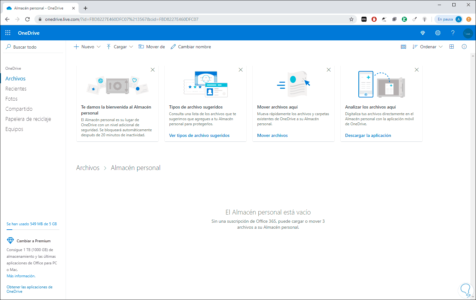Screen dimensions: 476x300
Task: Expand the Cargar upload dropdown
Action: click(x=131, y=47)
